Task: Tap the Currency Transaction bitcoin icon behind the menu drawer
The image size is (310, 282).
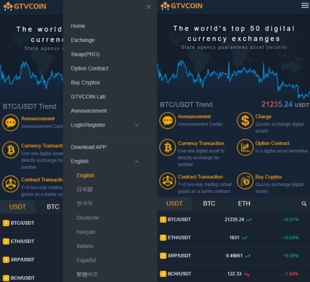Action: click(x=11, y=150)
